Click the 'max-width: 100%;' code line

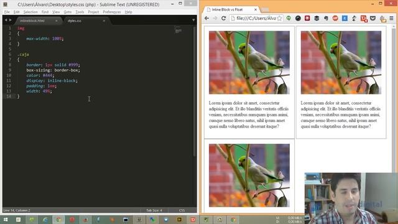pos(45,39)
